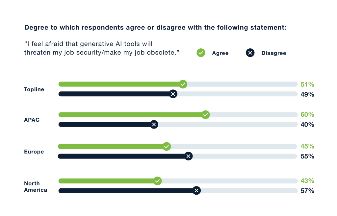Click the 45% Europe agree value
The height and width of the screenshot is (216, 337).
coord(307,146)
